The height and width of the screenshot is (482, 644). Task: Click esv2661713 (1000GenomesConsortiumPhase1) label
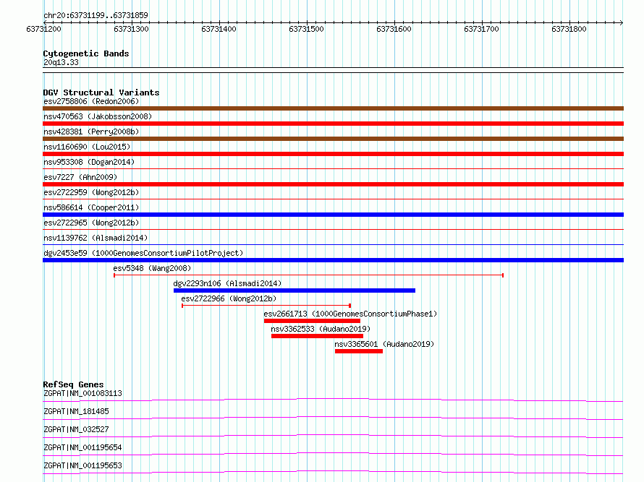coord(350,314)
